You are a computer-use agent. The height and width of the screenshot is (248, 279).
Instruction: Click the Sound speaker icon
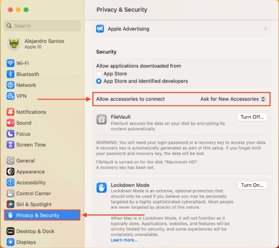10,123
